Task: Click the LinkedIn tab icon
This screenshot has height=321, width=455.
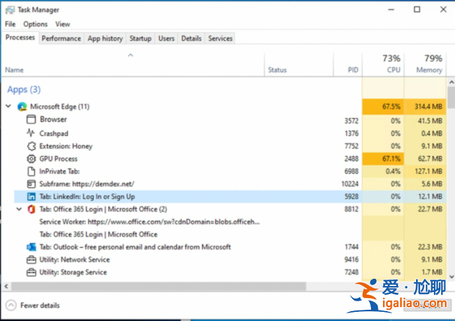Action: tap(31, 196)
